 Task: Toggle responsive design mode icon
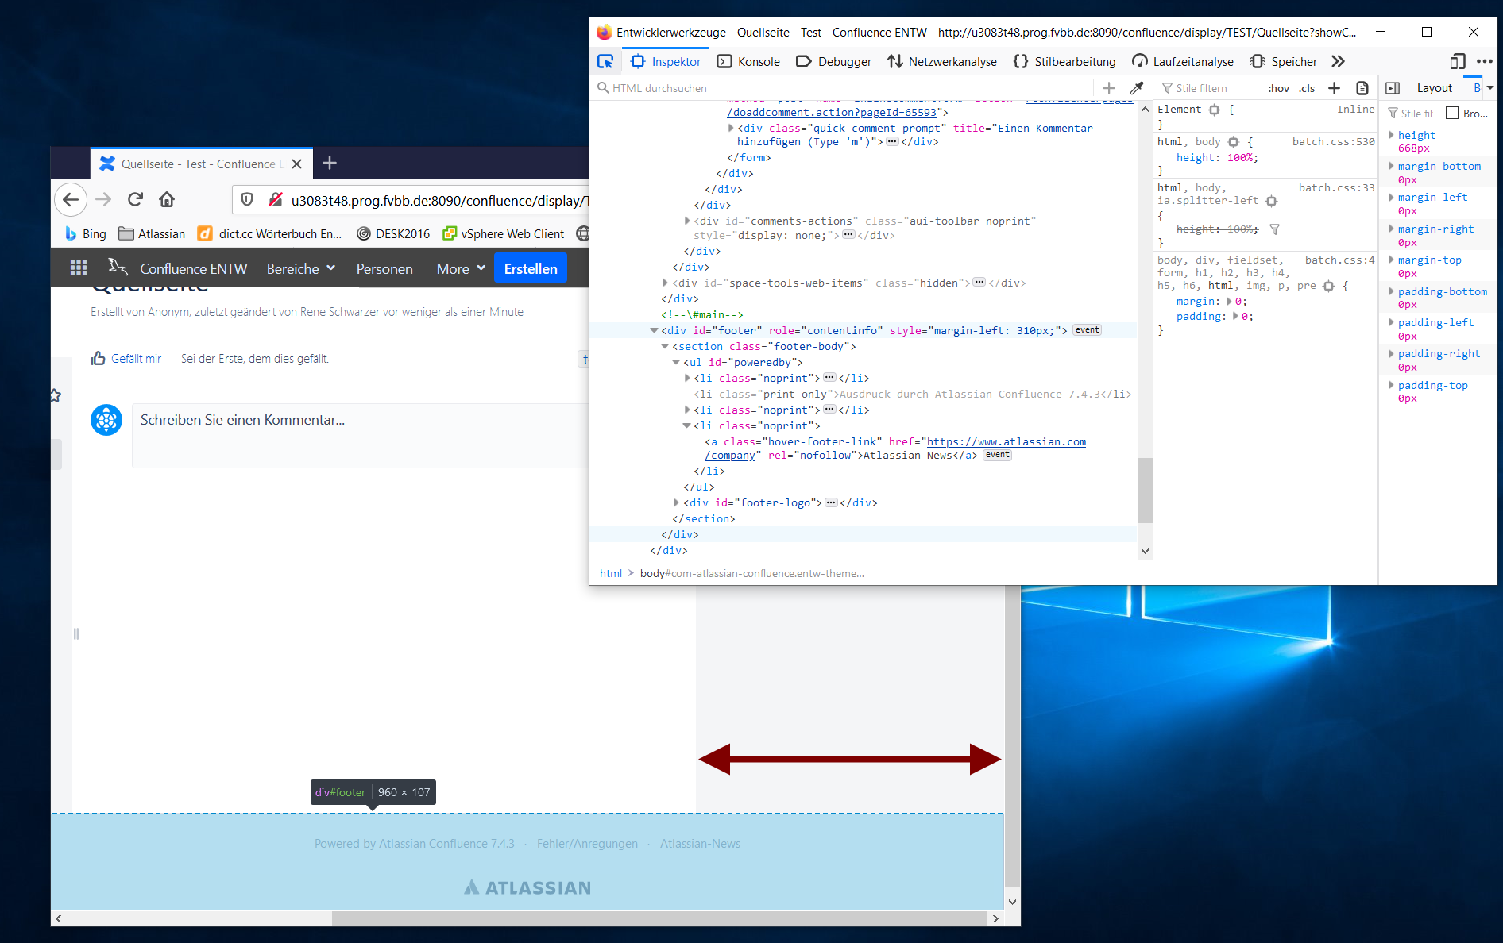(x=1457, y=61)
